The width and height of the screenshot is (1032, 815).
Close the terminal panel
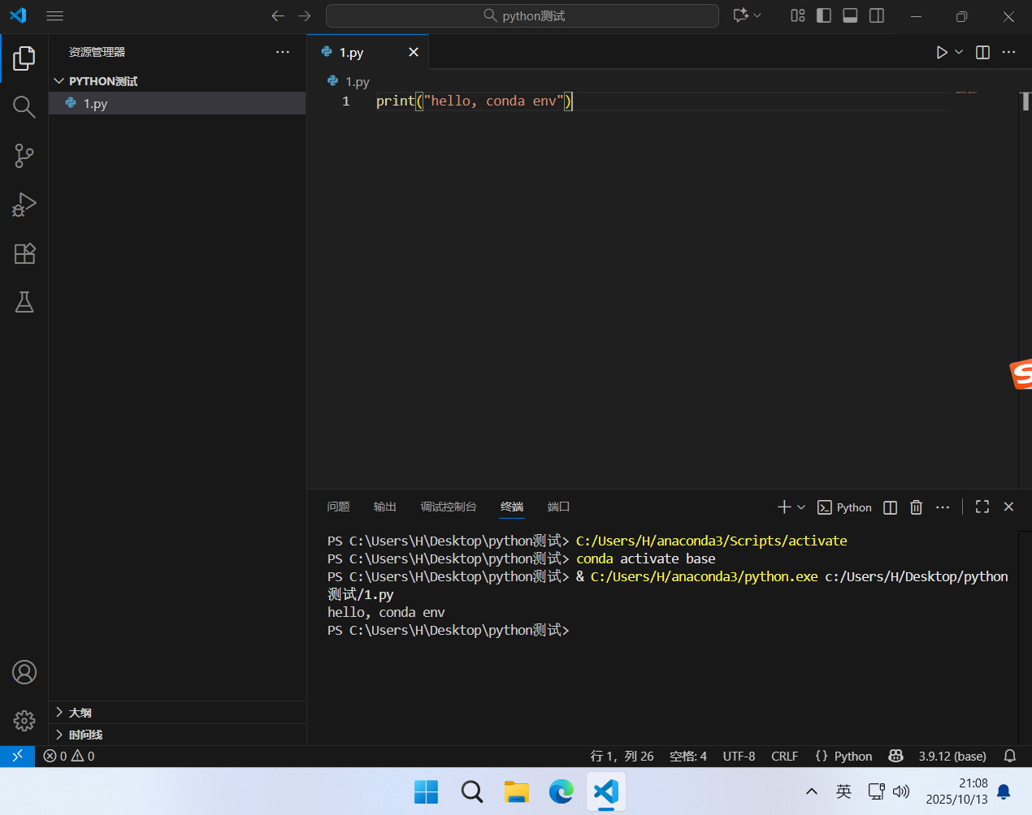point(1008,507)
